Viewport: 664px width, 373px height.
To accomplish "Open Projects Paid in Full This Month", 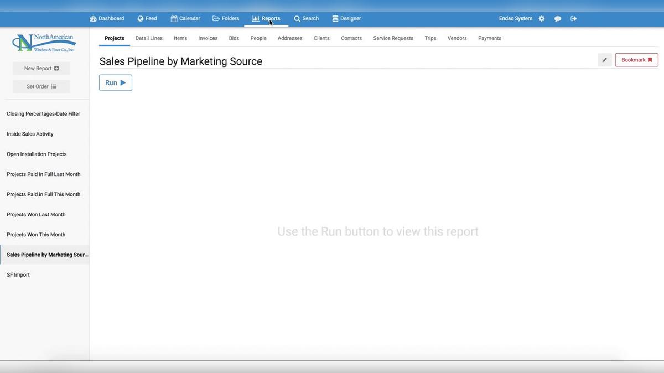I will click(x=44, y=194).
